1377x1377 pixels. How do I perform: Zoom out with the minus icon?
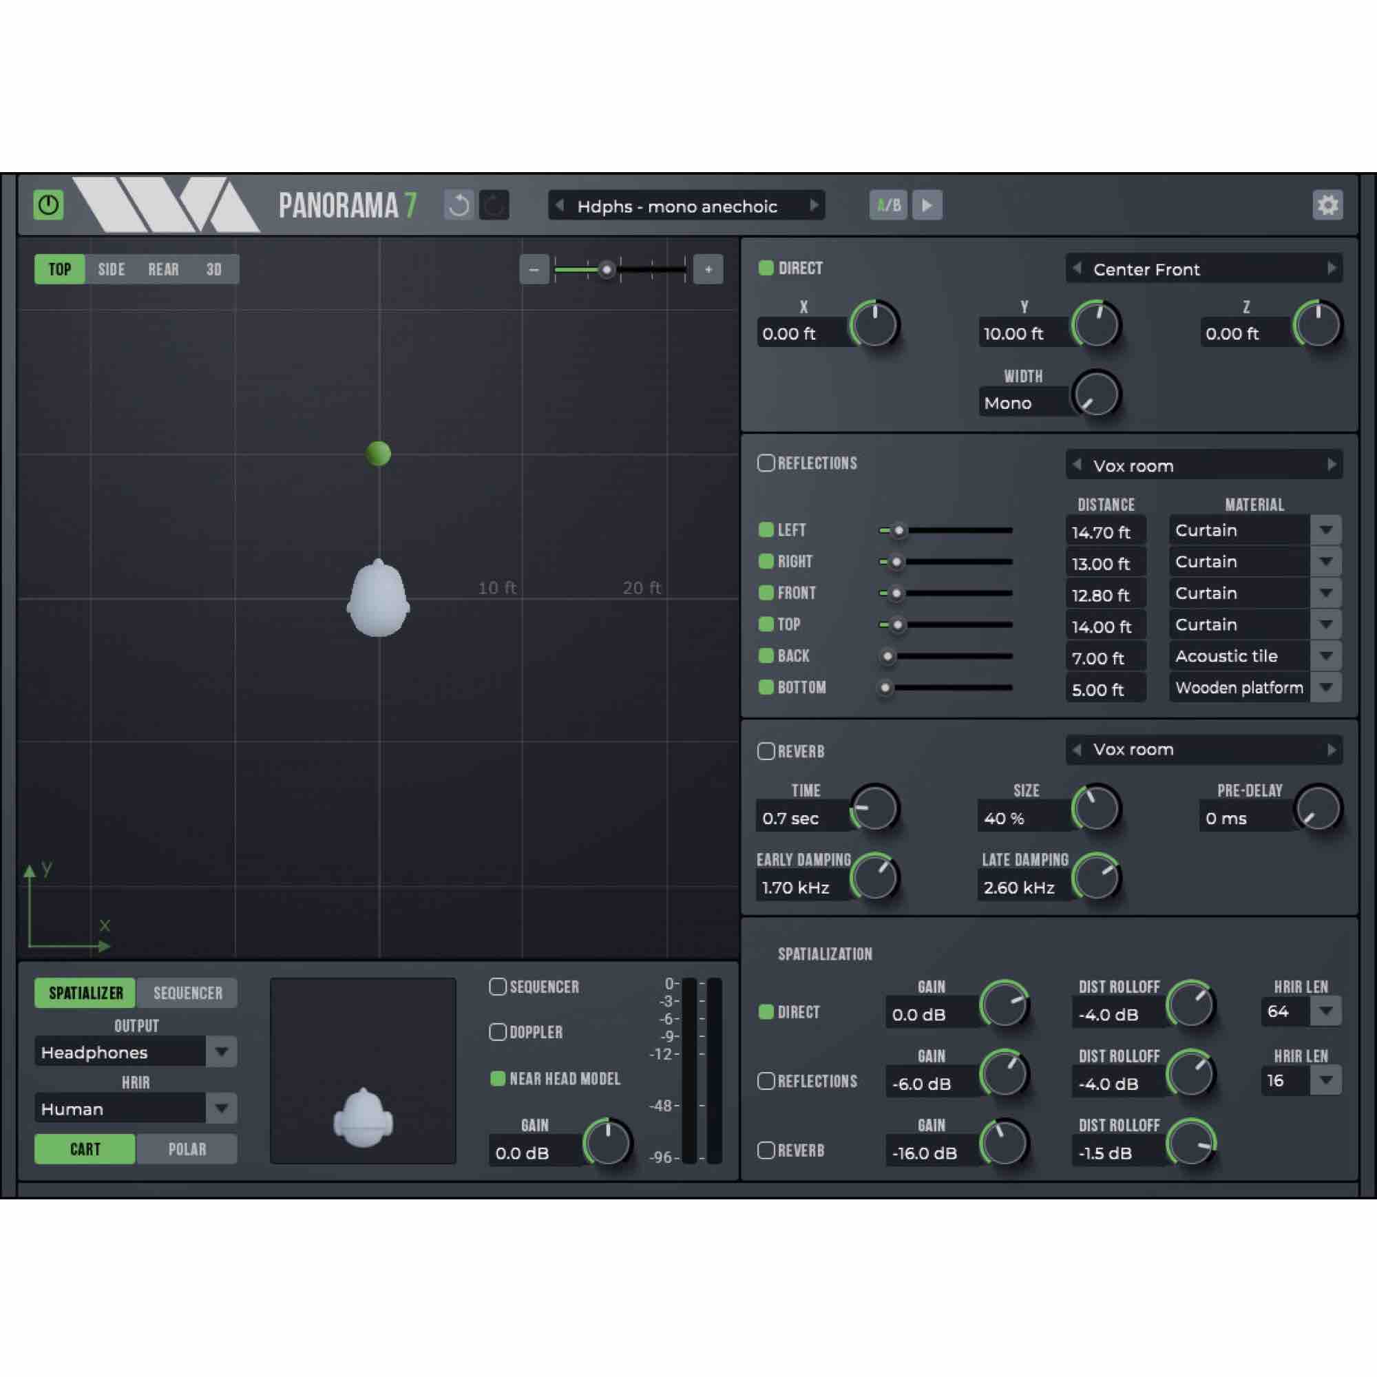coord(534,269)
